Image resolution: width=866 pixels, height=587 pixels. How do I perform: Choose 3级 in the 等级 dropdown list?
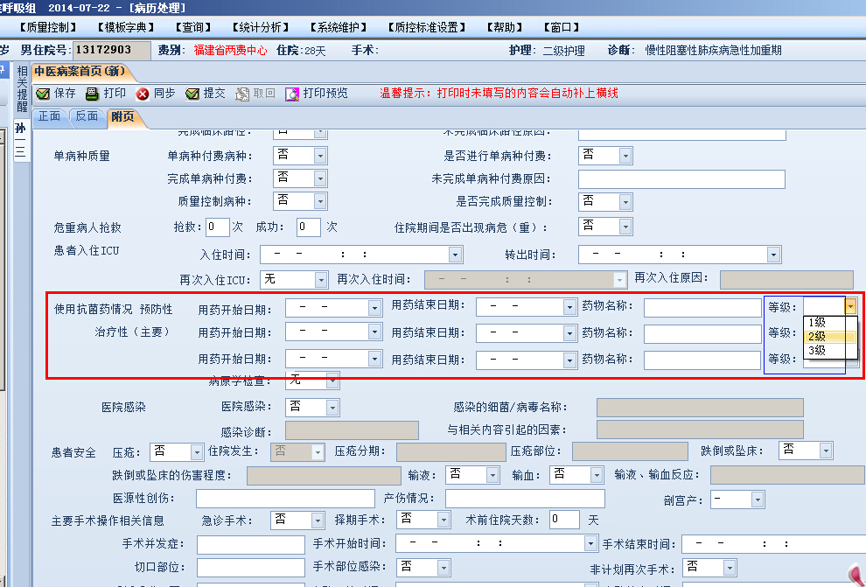(830, 350)
